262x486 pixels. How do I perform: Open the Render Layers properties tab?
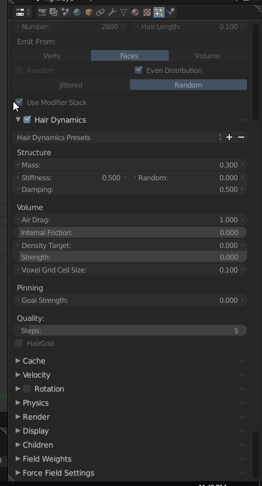tap(54, 12)
